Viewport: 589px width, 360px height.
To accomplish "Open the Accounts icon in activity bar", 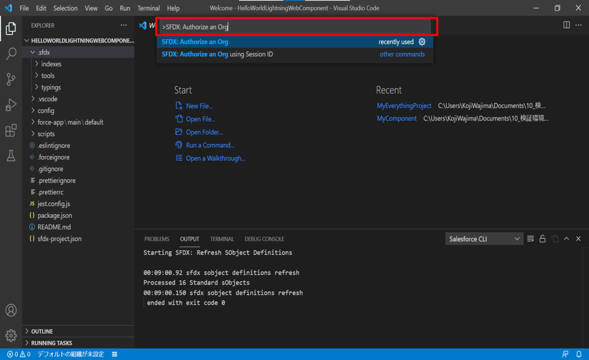I will [11, 310].
